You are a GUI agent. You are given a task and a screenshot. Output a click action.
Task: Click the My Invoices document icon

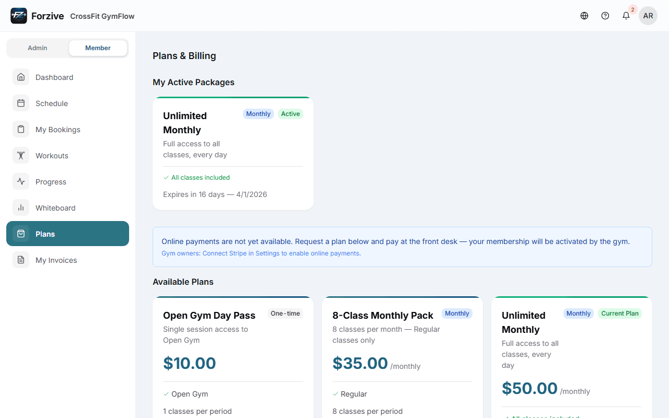(x=21, y=260)
